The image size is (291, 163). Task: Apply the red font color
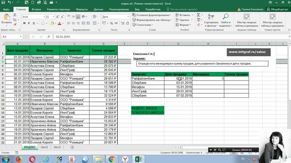(60, 23)
